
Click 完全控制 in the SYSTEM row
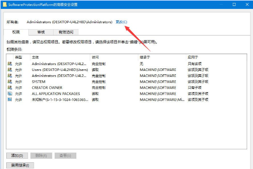(99, 82)
